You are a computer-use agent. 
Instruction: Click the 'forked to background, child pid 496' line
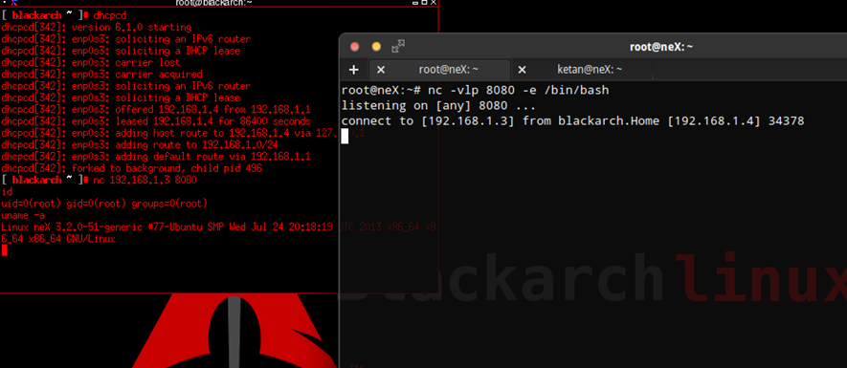click(x=132, y=168)
